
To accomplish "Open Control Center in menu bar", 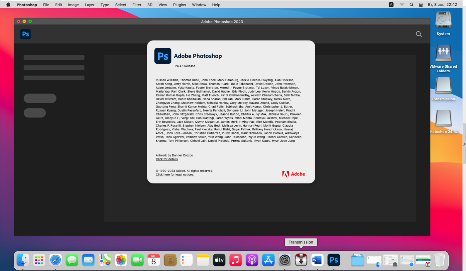I will pyautogui.click(x=421, y=5).
